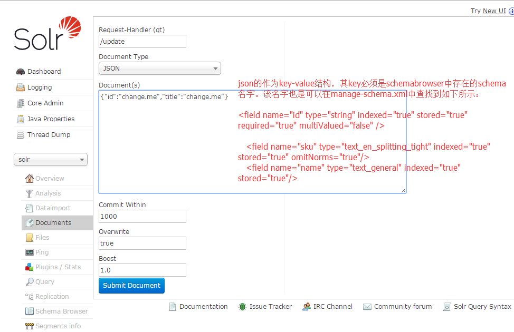Open Thread Dump stack icon
This screenshot has height=332, width=514.
click(21, 134)
